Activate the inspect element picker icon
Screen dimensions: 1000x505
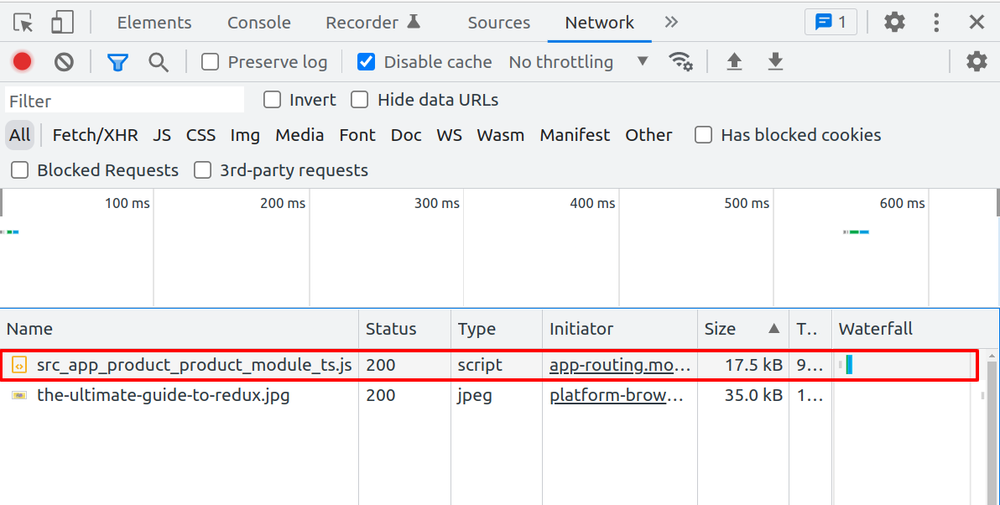click(x=23, y=23)
